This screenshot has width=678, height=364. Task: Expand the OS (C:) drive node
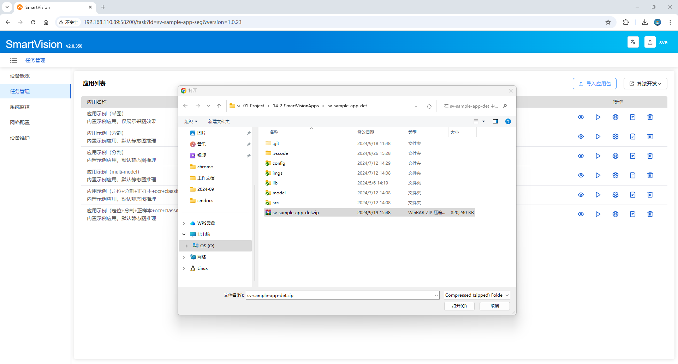187,246
